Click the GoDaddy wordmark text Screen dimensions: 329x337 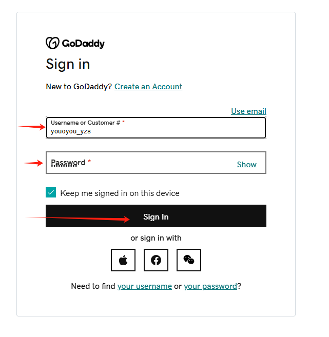point(84,44)
